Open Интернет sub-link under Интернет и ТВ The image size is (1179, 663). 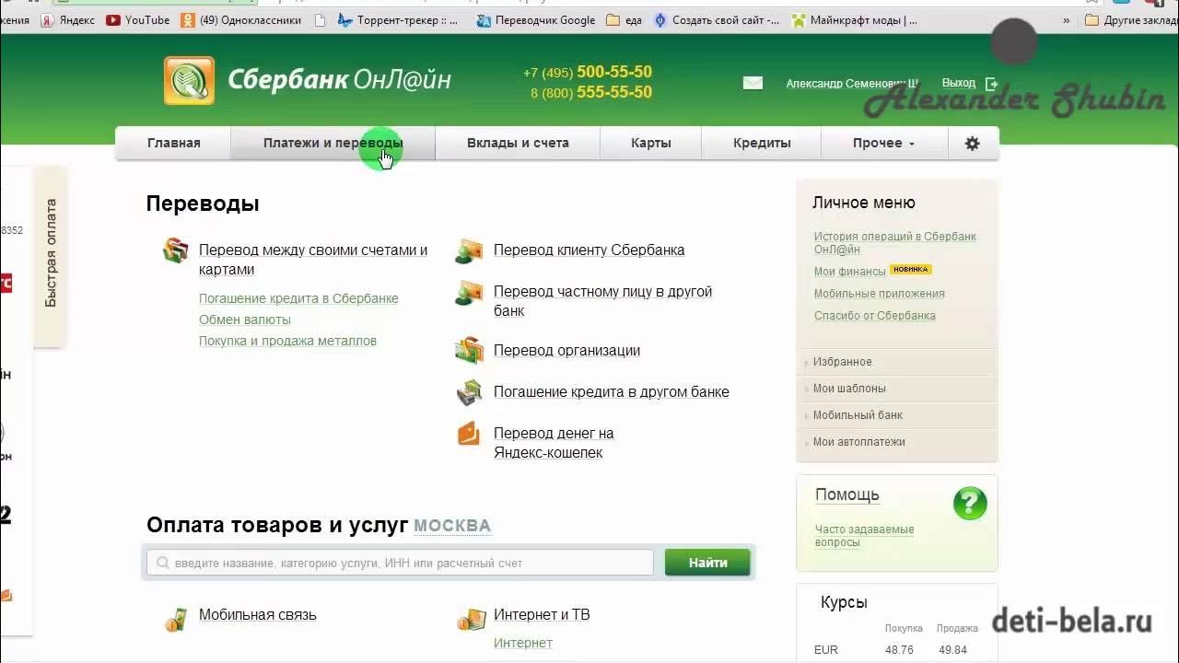click(x=522, y=643)
